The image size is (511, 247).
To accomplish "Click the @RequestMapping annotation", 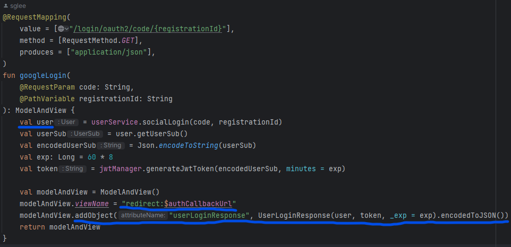I will pos(35,17).
